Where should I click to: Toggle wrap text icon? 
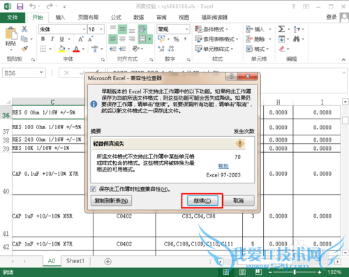142,29
